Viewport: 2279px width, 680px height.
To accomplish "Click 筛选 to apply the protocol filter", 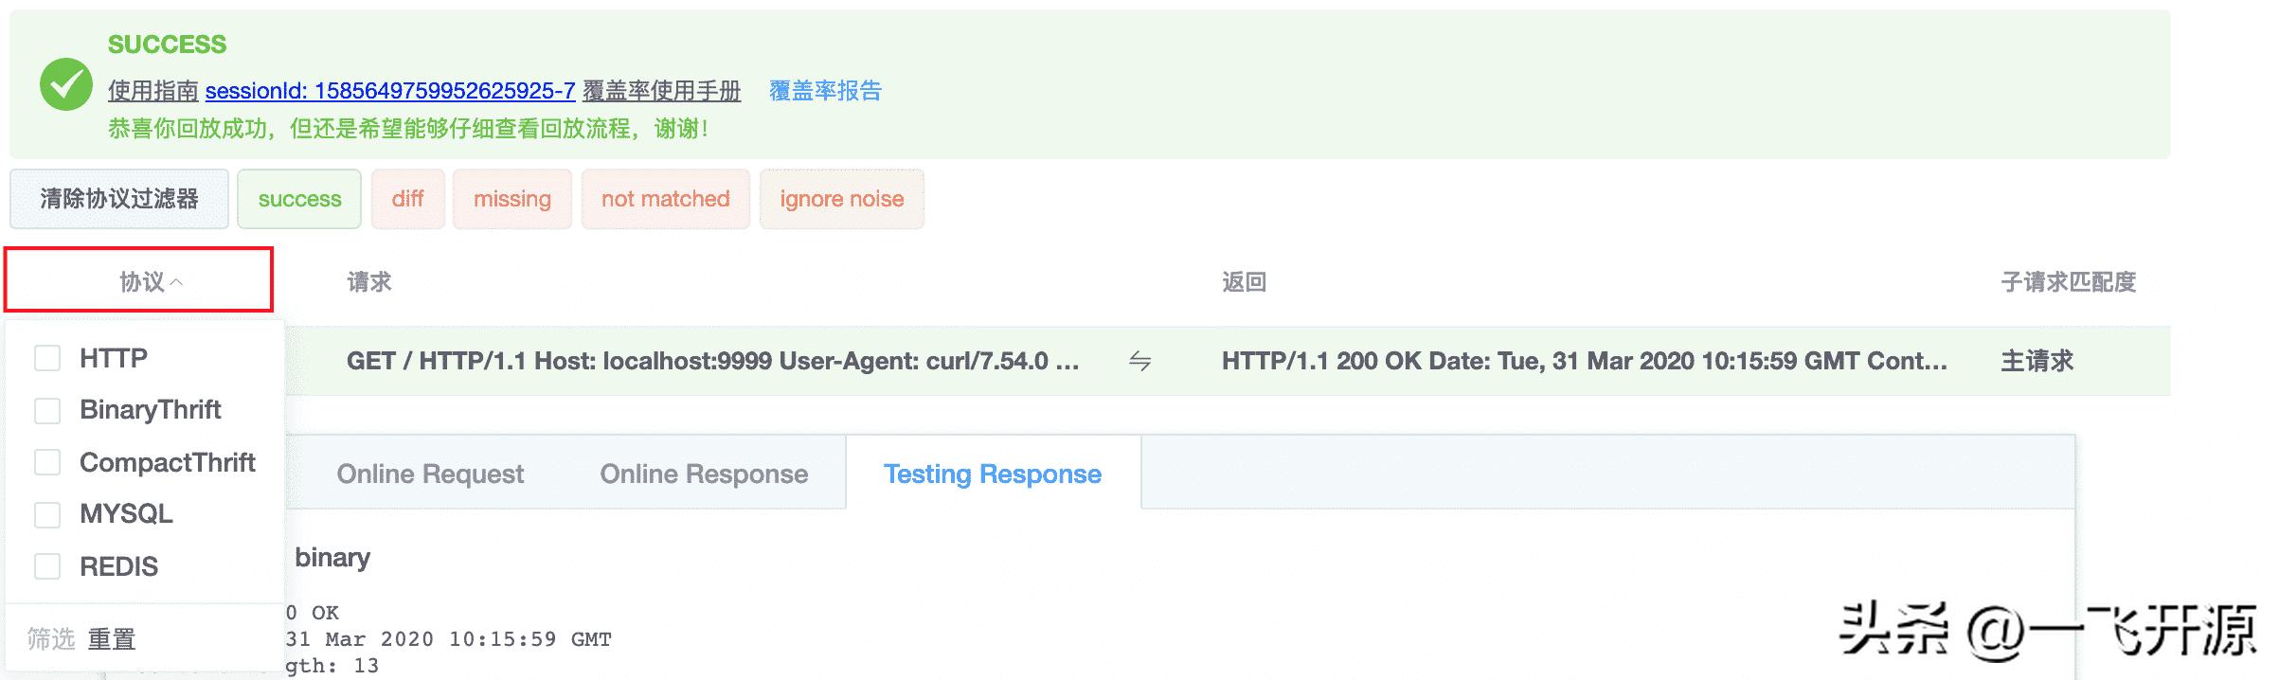I will [x=50, y=639].
